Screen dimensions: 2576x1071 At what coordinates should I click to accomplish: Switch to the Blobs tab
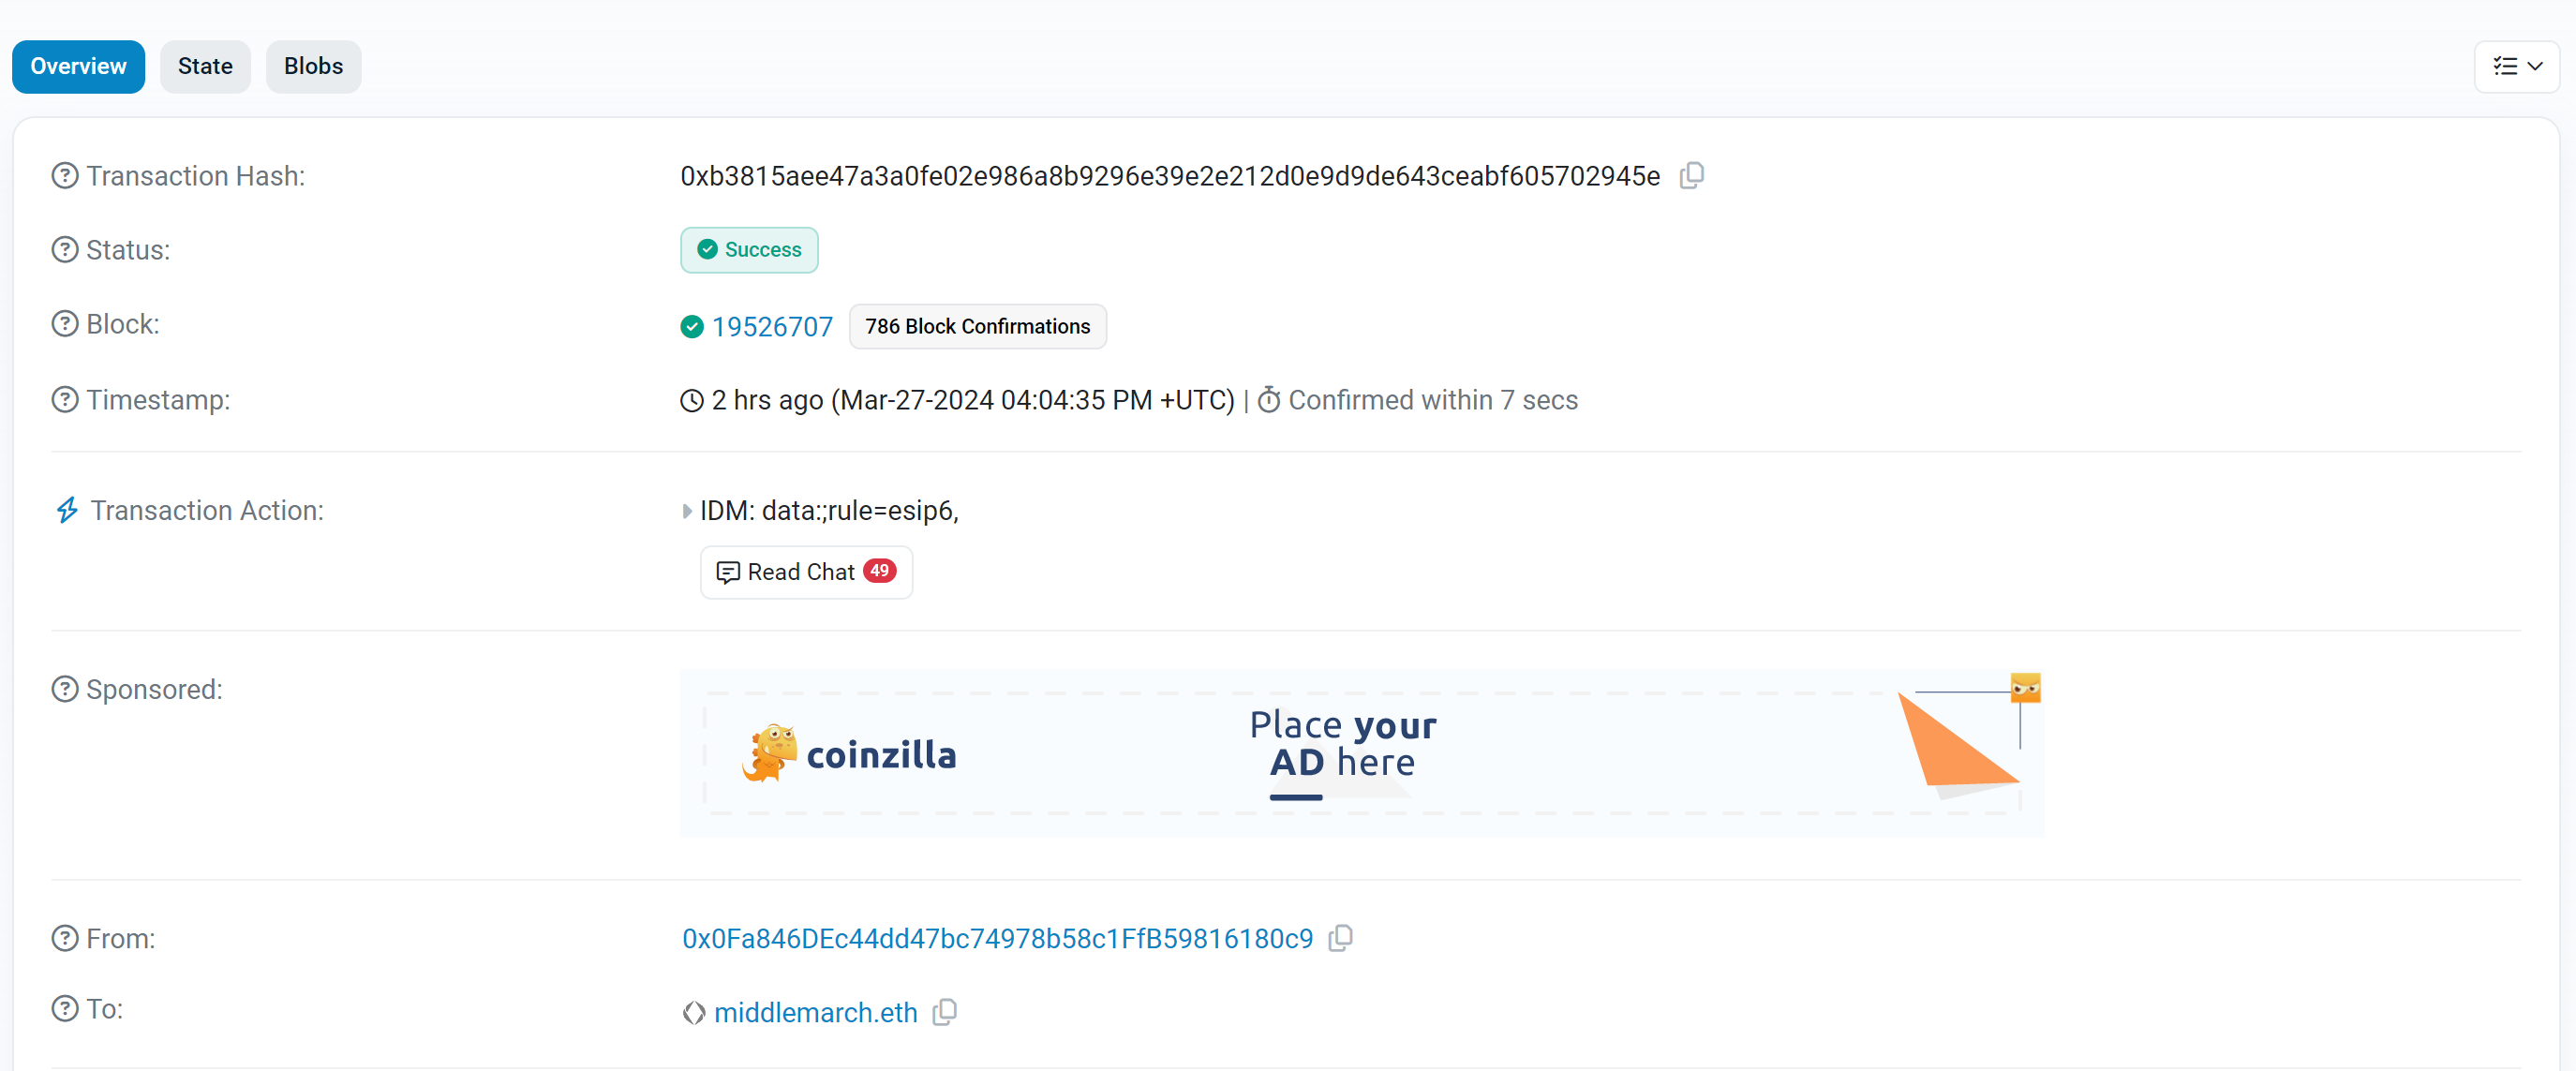click(x=316, y=66)
